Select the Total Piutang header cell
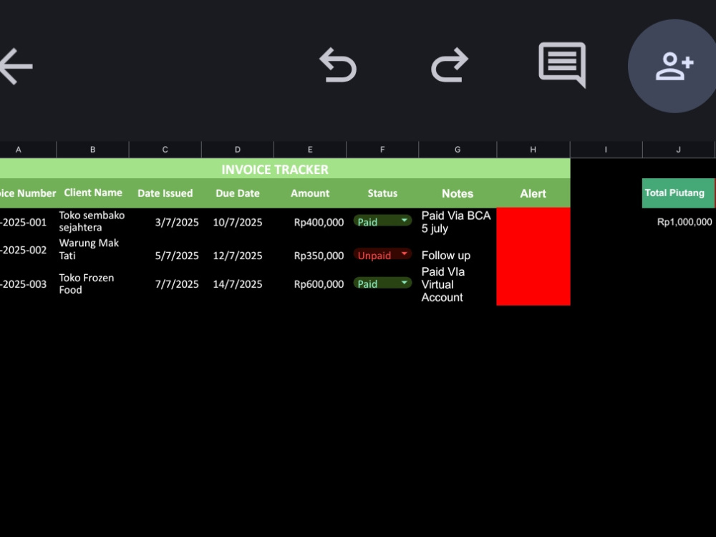 [x=678, y=193]
